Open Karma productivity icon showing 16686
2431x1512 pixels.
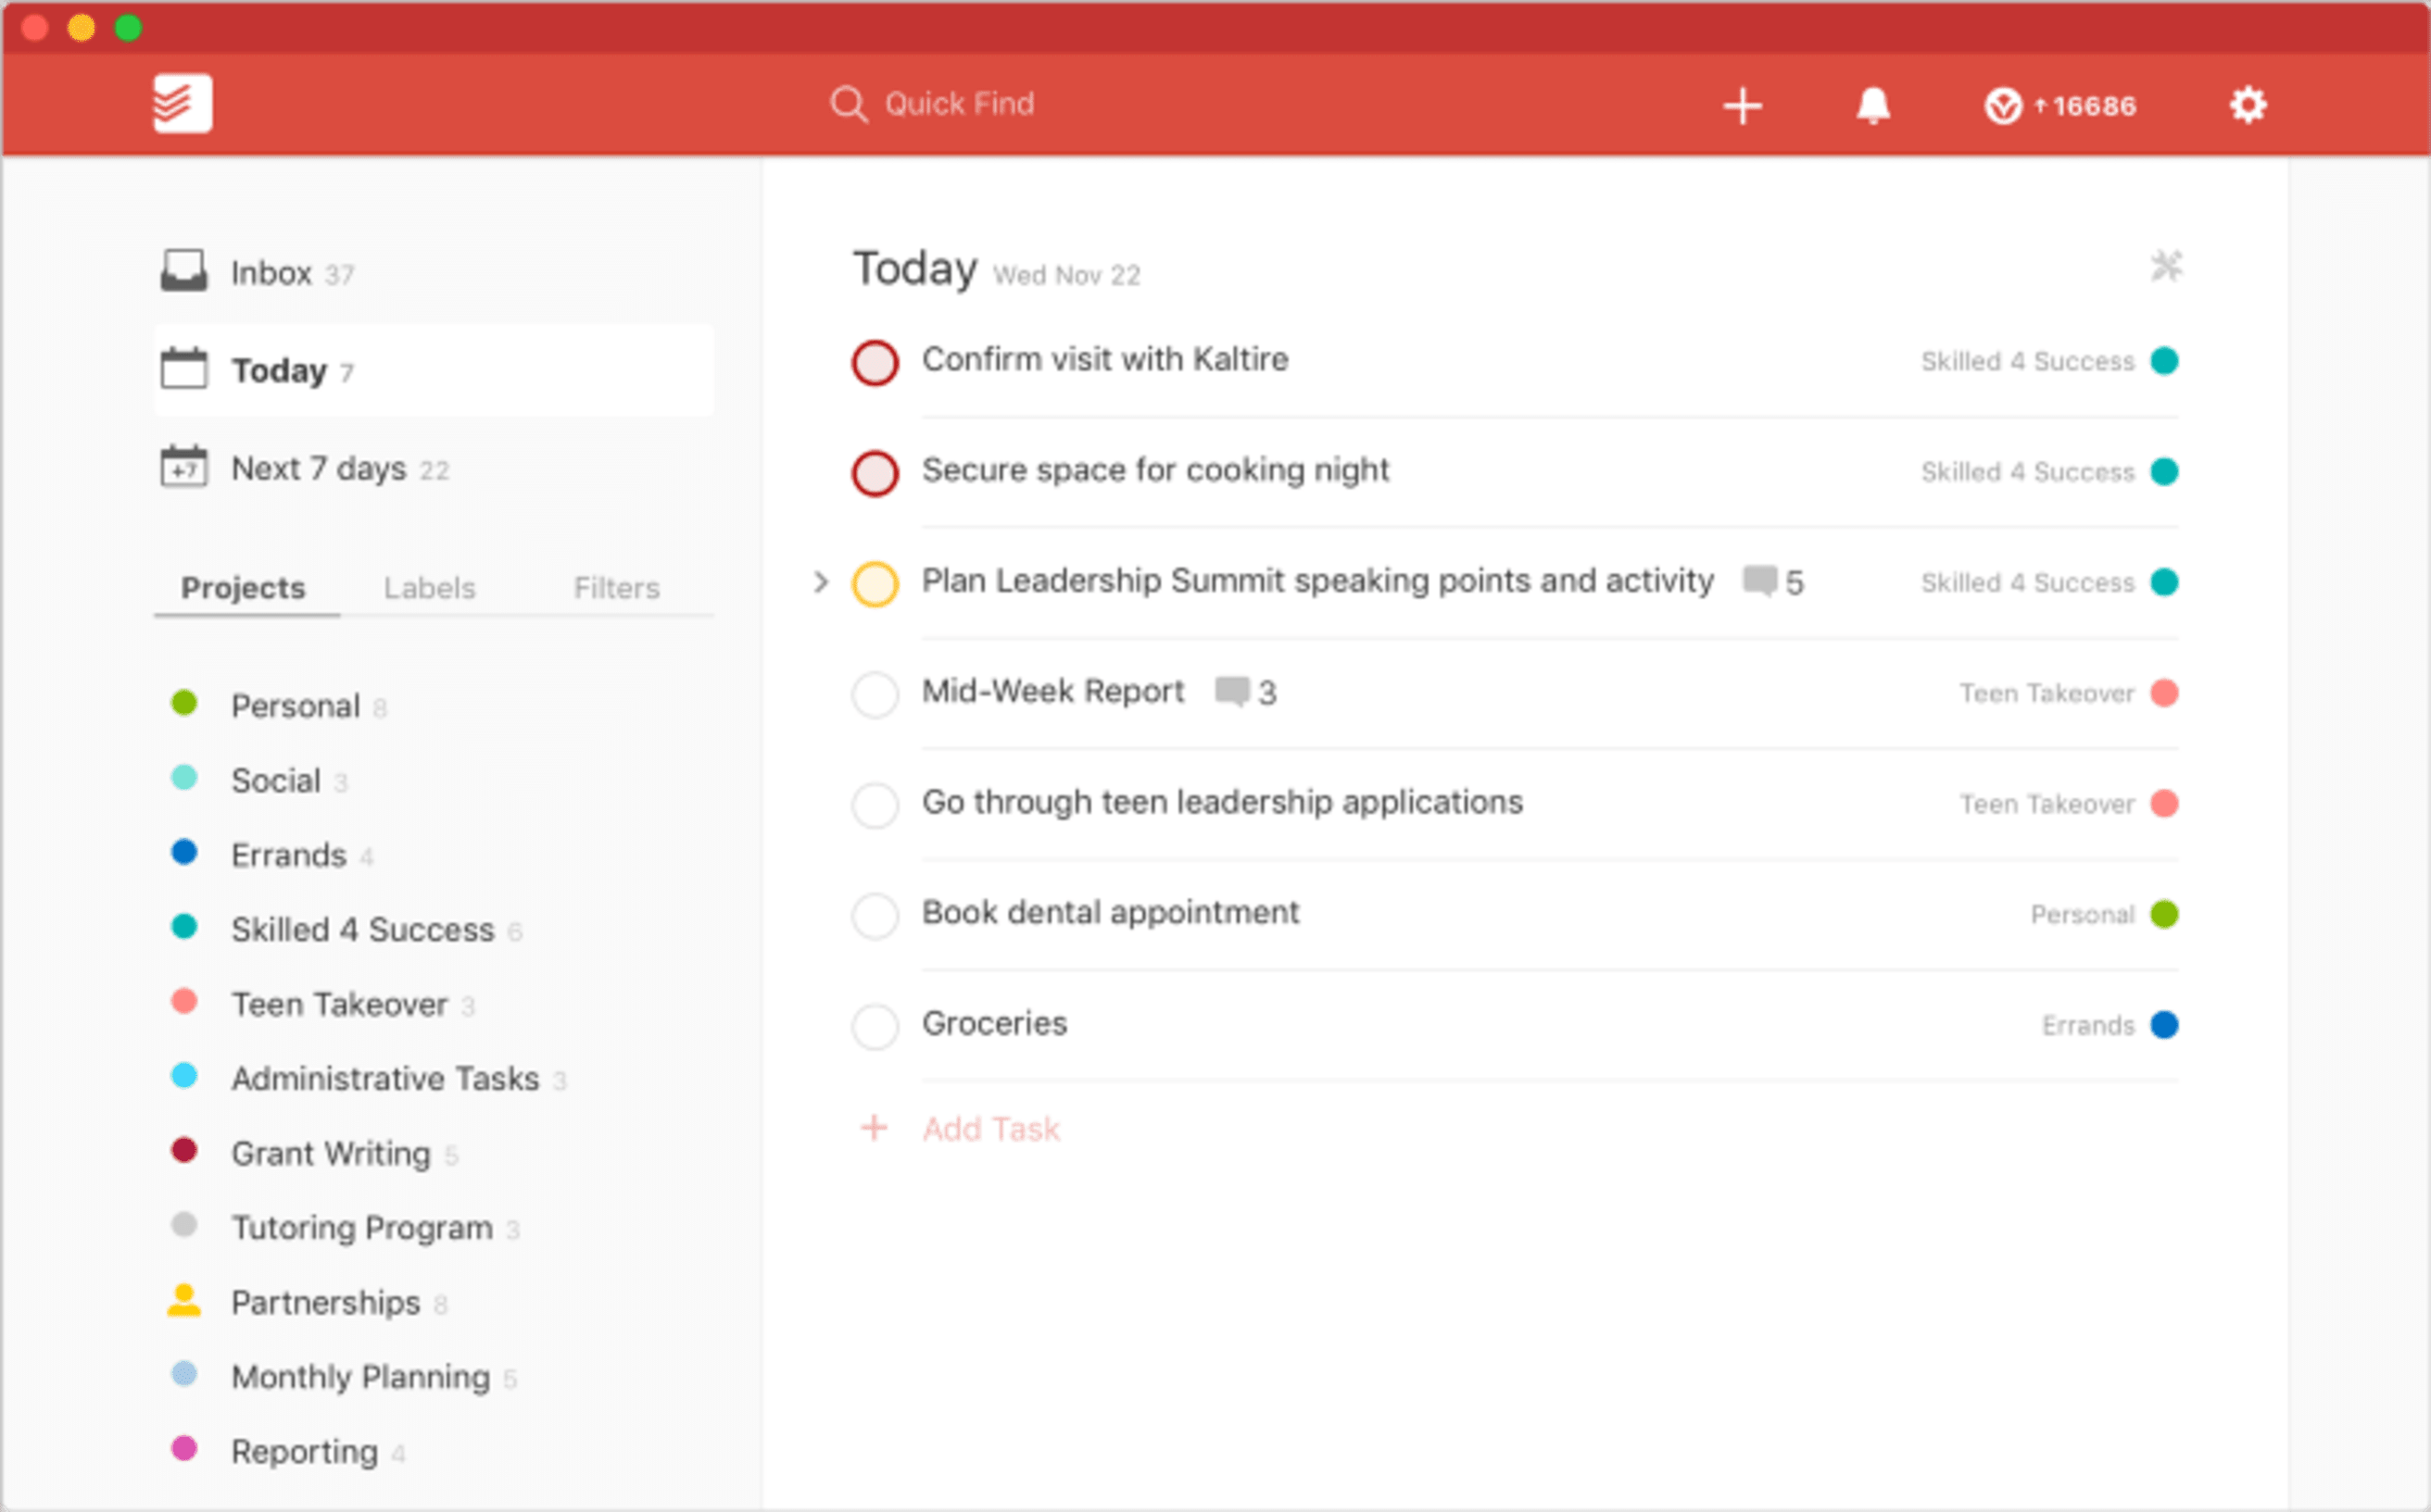(x=2059, y=105)
